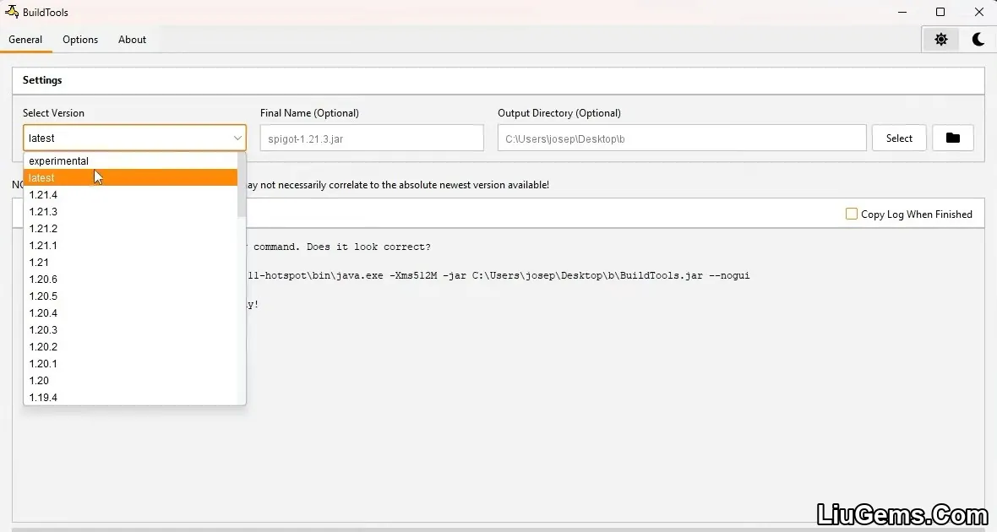This screenshot has width=997, height=532.
Task: Switch to light theme sun icon
Action: [941, 40]
